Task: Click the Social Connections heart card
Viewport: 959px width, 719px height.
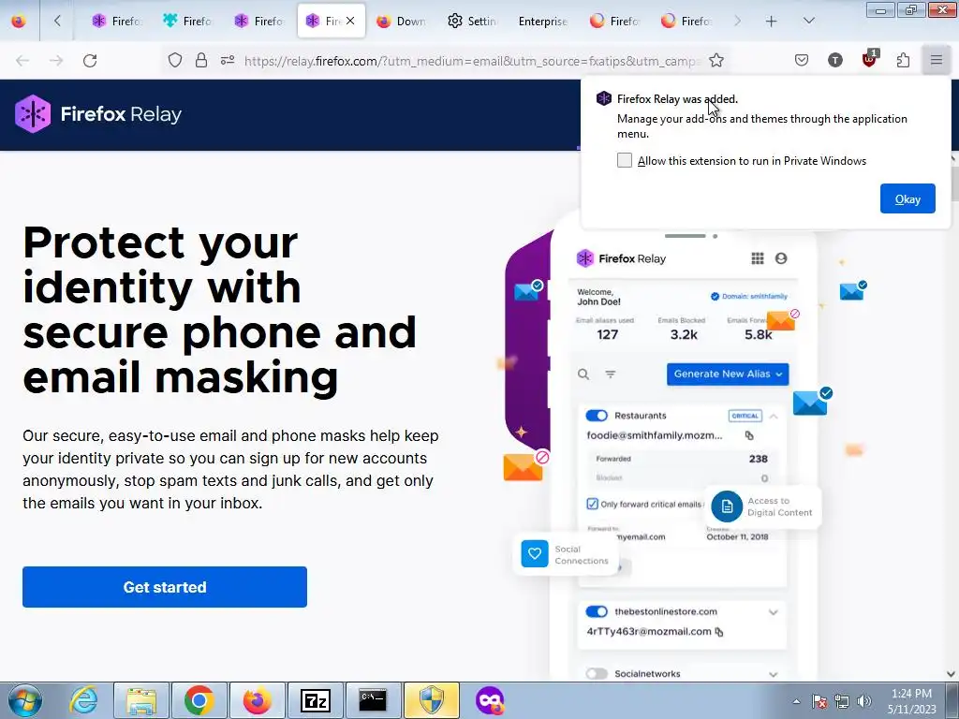Action: [566, 554]
